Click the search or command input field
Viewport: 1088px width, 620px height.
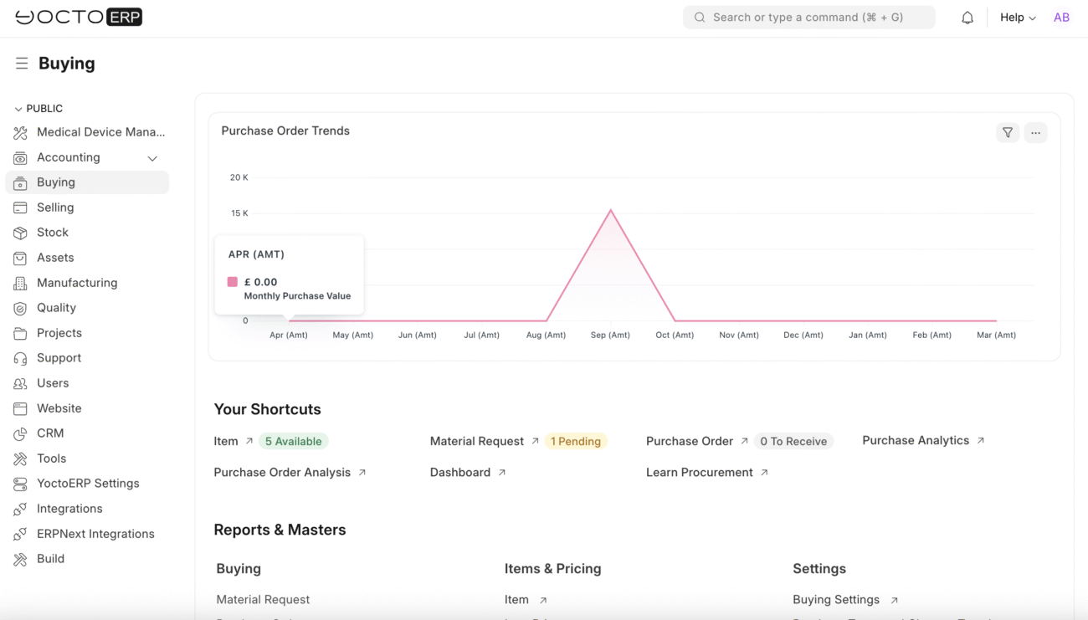pos(808,18)
